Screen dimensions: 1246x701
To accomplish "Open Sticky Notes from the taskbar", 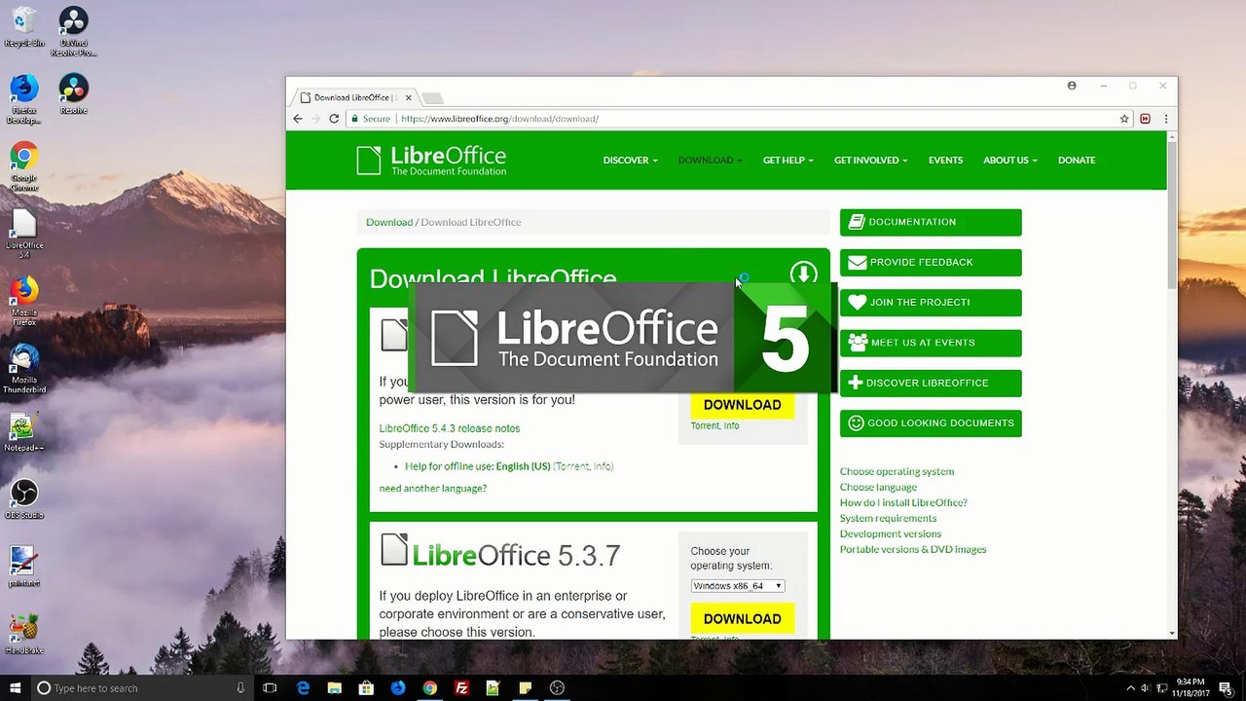I will (525, 688).
